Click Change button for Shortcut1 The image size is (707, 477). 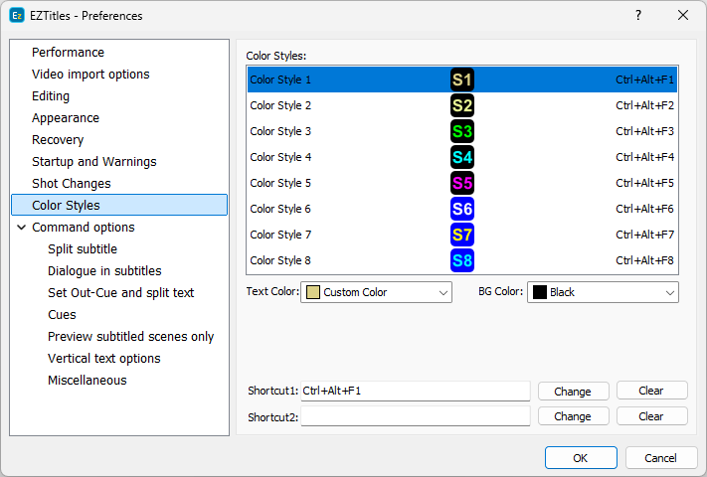coord(573,391)
